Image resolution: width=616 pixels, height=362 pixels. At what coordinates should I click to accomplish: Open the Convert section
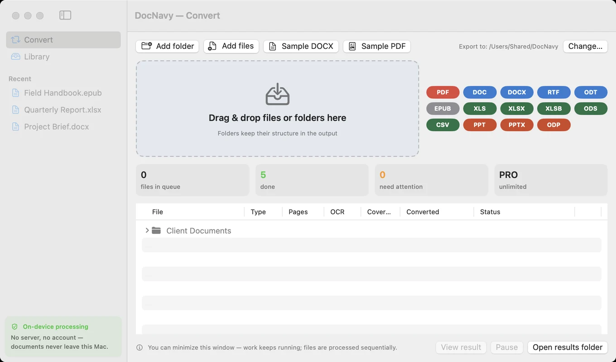[63, 40]
